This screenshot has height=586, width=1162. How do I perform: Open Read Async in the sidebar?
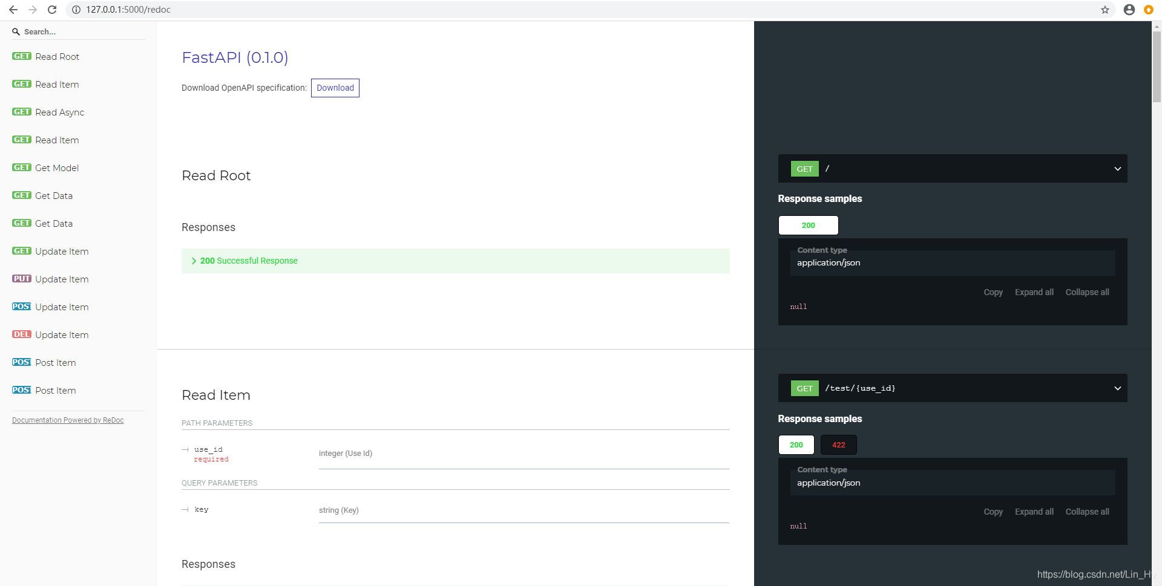[48, 112]
